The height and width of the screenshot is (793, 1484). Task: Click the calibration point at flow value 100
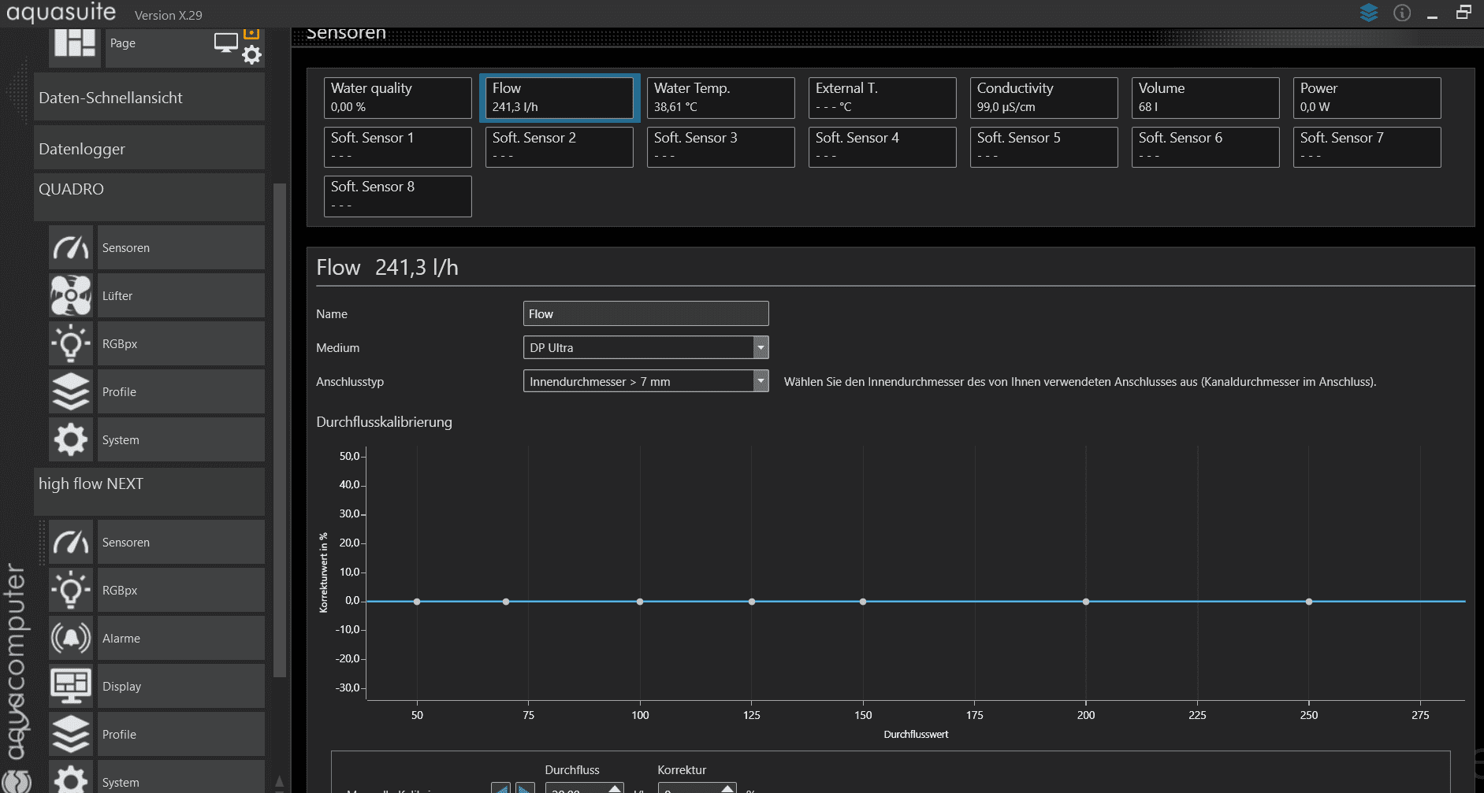tap(640, 602)
